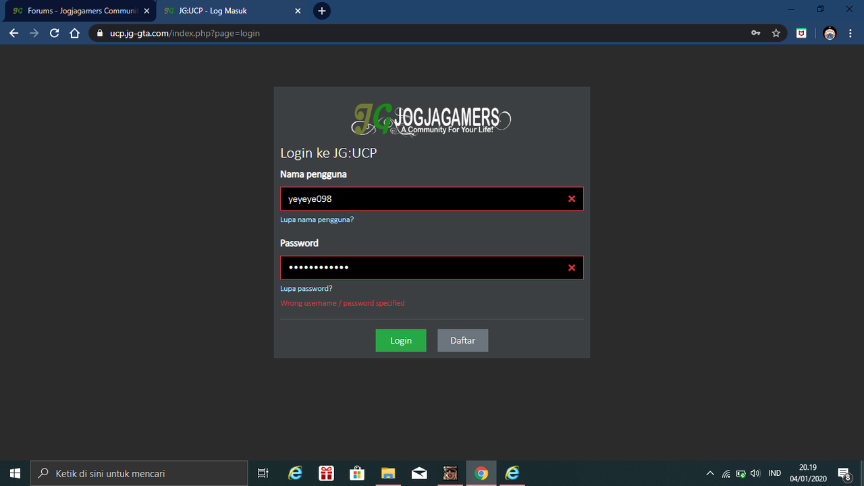Open Task View on the taskbar
Screen dimensions: 864x486
(263, 473)
